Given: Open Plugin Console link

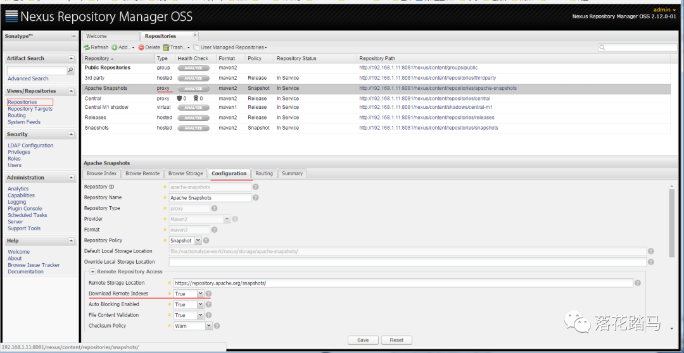Looking at the screenshot, I should 25,208.
